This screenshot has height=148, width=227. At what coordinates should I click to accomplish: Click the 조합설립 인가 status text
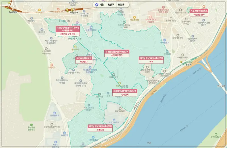pyautogui.click(x=199, y=15)
